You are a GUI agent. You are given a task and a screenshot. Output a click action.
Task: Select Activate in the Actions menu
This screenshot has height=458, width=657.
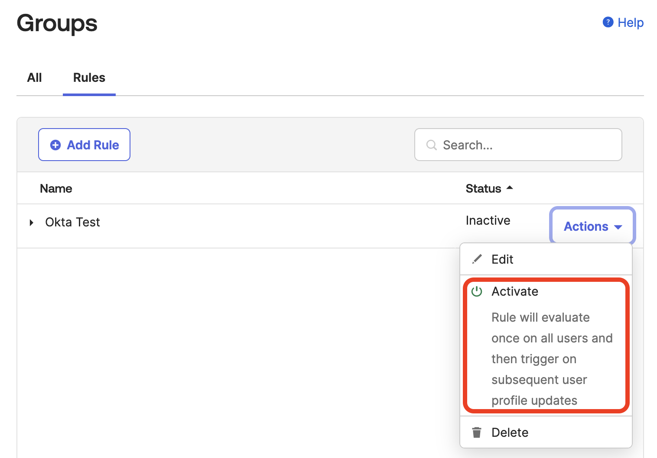point(515,291)
